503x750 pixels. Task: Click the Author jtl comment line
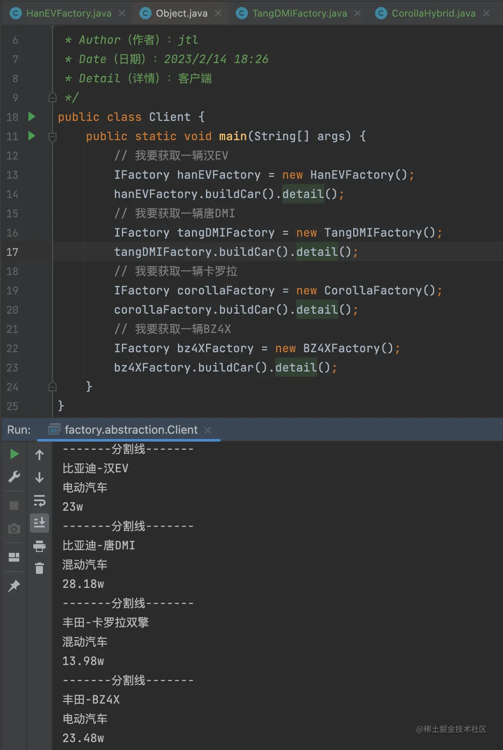click(131, 40)
